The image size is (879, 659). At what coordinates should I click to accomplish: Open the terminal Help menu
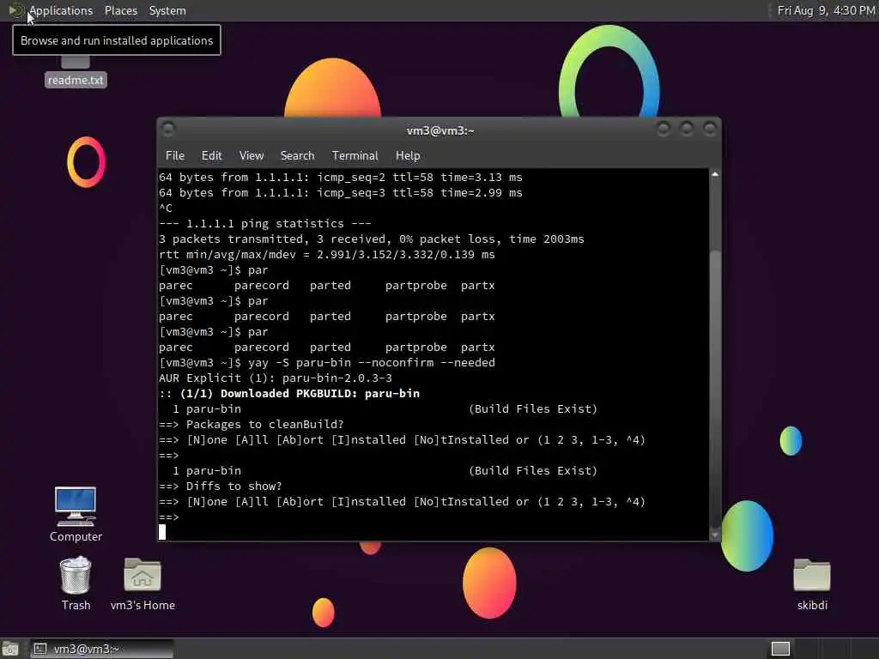(408, 156)
